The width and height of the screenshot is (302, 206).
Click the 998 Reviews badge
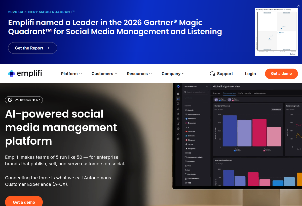click(x=24, y=100)
